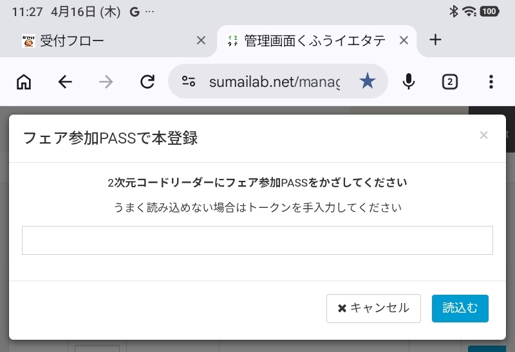Image resolution: width=515 pixels, height=352 pixels.
Task: Open the tab switcher showing 2 tabs
Action: click(x=449, y=82)
